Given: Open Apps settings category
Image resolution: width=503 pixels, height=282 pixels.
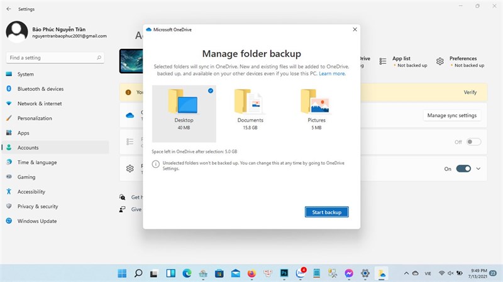Looking at the screenshot, I should coord(55,133).
